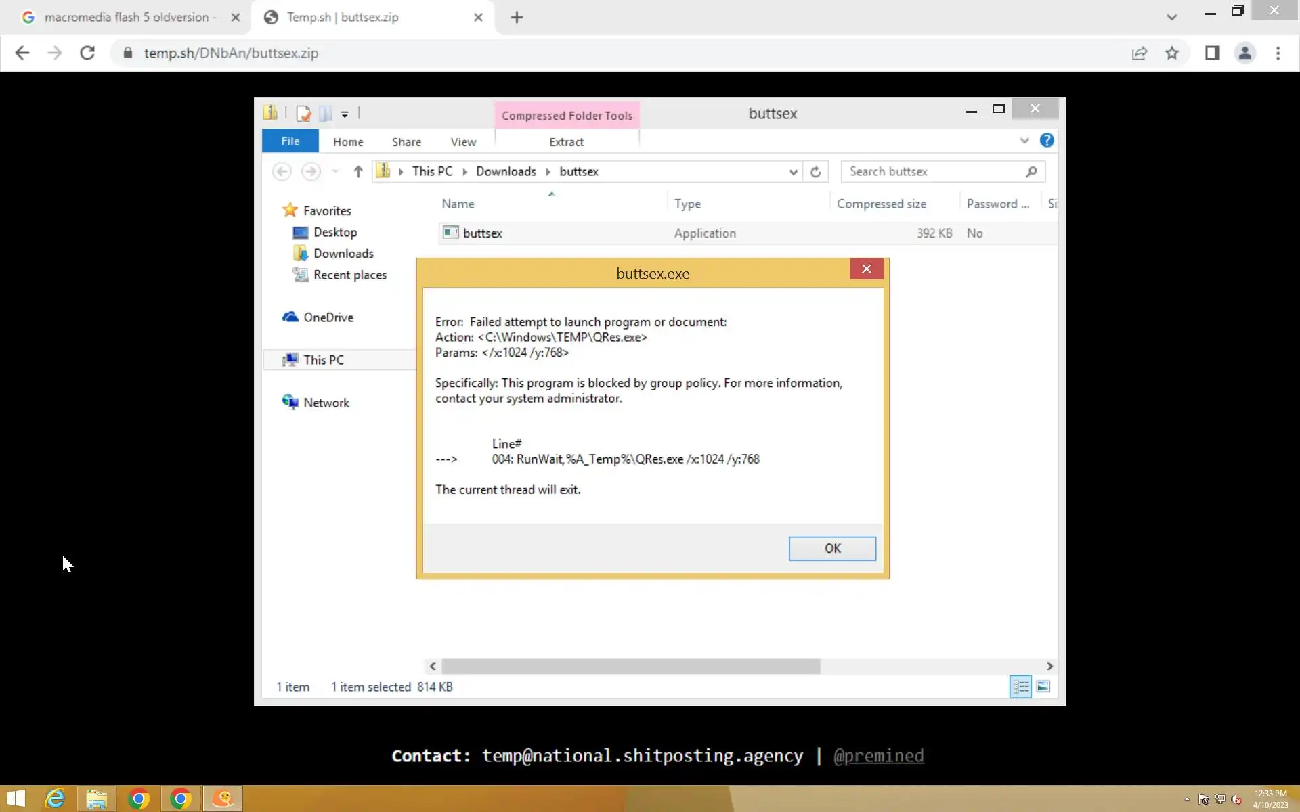
Task: Open File Explorer from taskbar
Action: (x=97, y=798)
